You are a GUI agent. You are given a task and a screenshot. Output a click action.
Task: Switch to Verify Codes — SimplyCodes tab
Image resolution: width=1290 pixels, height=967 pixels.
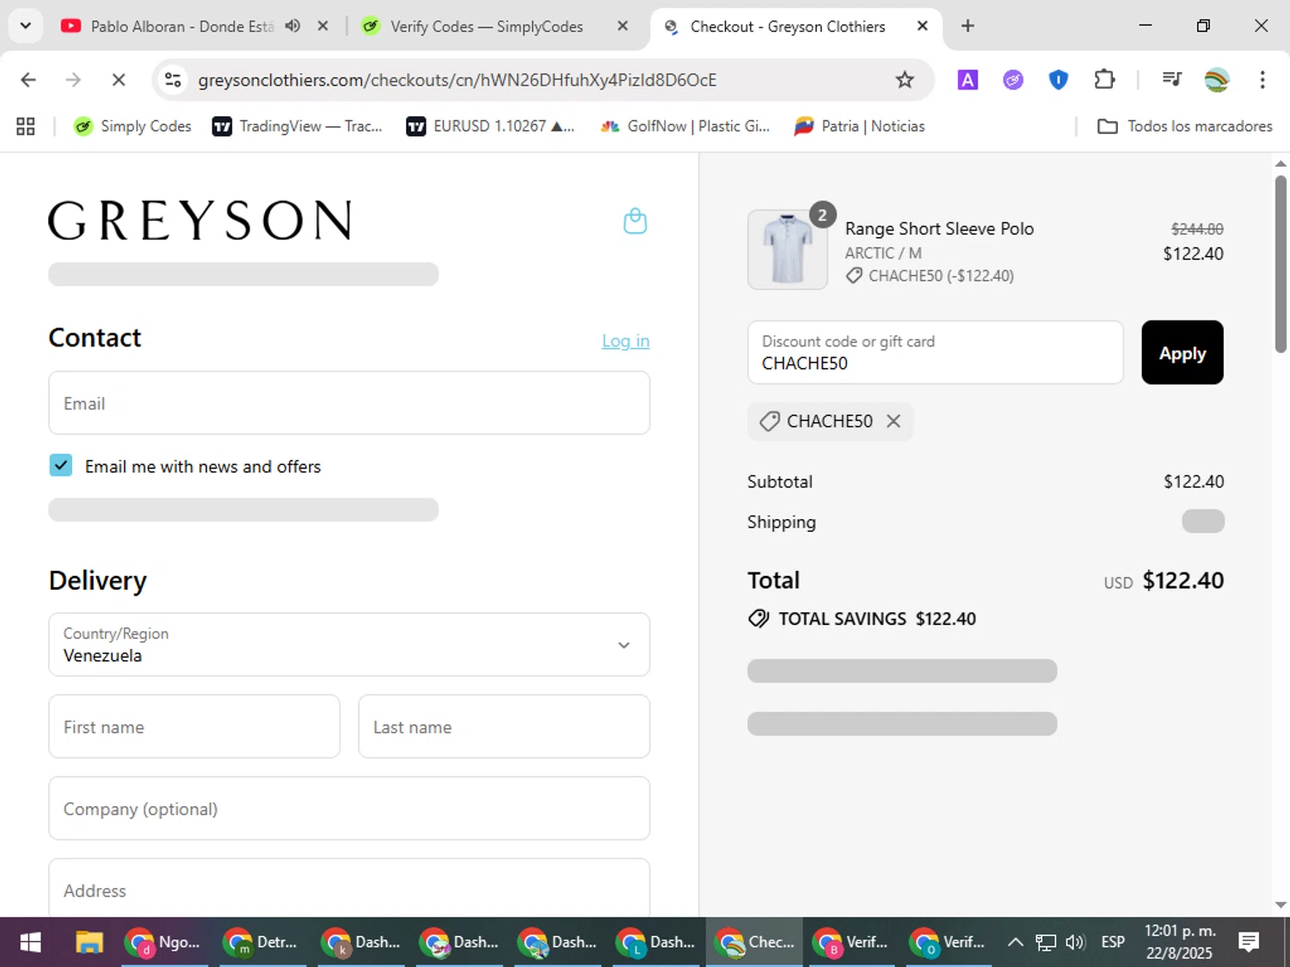pos(486,27)
